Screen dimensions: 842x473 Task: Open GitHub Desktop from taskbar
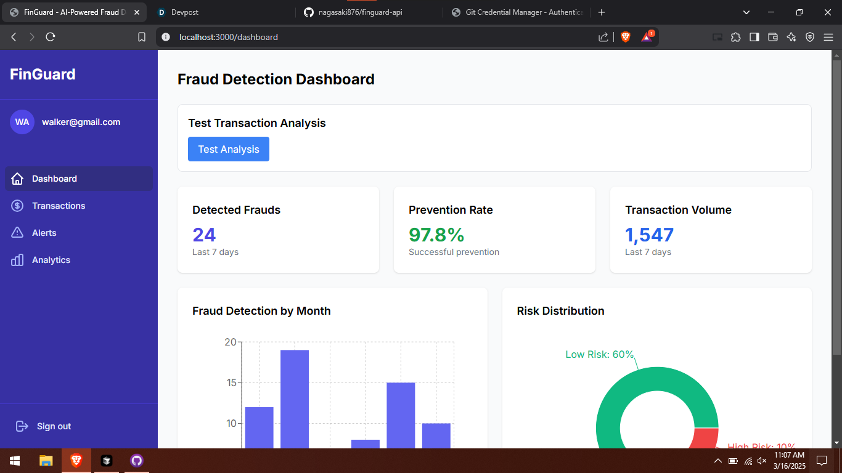tap(137, 461)
